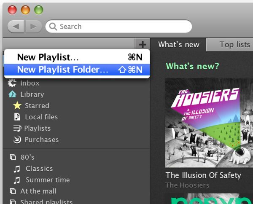Click the plus add-playlist button

coord(143,45)
